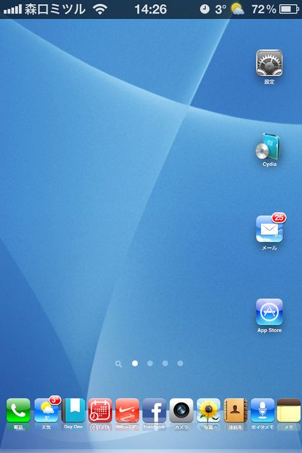The image size is (302, 453).
Task: Tap the Spotlight search magnifier page indicator
Action: coord(119,364)
